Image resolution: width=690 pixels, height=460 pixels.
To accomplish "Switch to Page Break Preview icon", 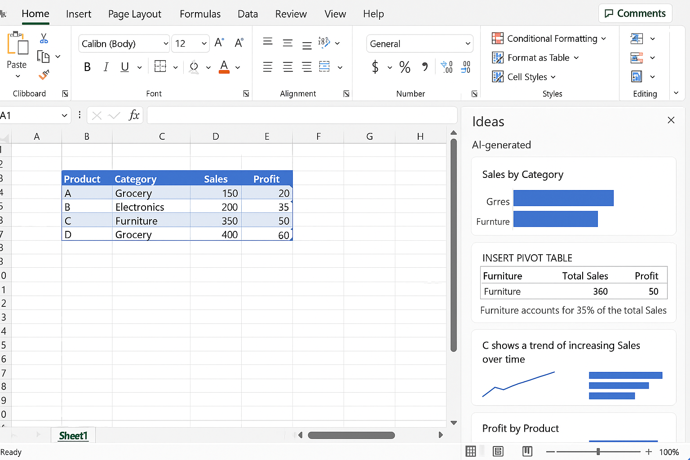I will pos(527,451).
